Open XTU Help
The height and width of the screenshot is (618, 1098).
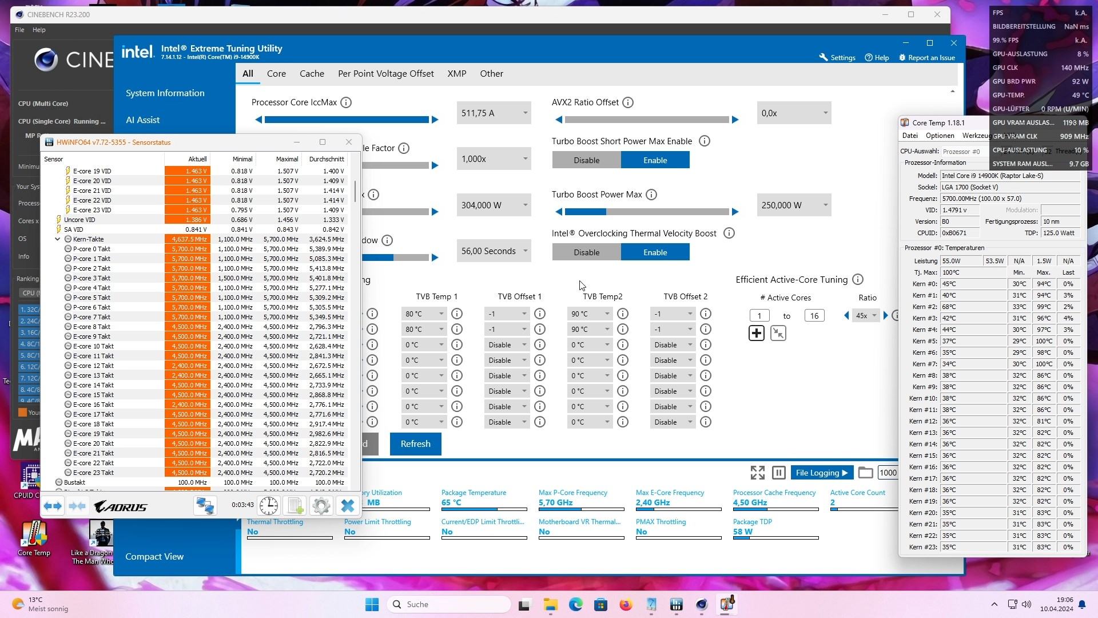(877, 58)
